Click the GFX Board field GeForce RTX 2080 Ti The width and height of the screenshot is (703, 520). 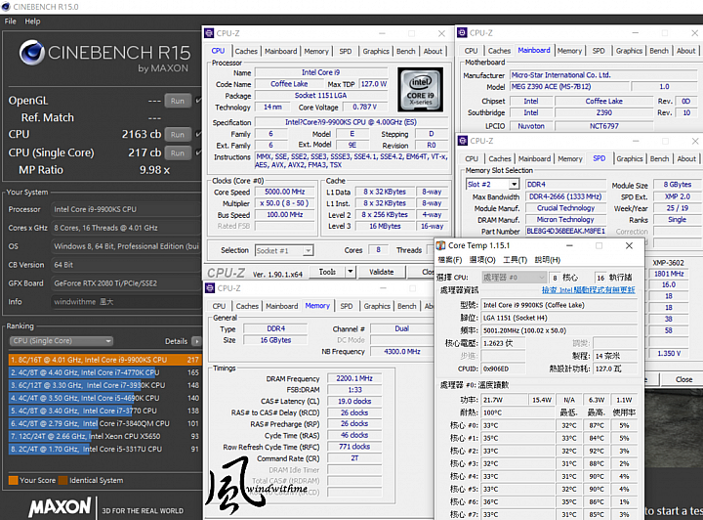126,283
